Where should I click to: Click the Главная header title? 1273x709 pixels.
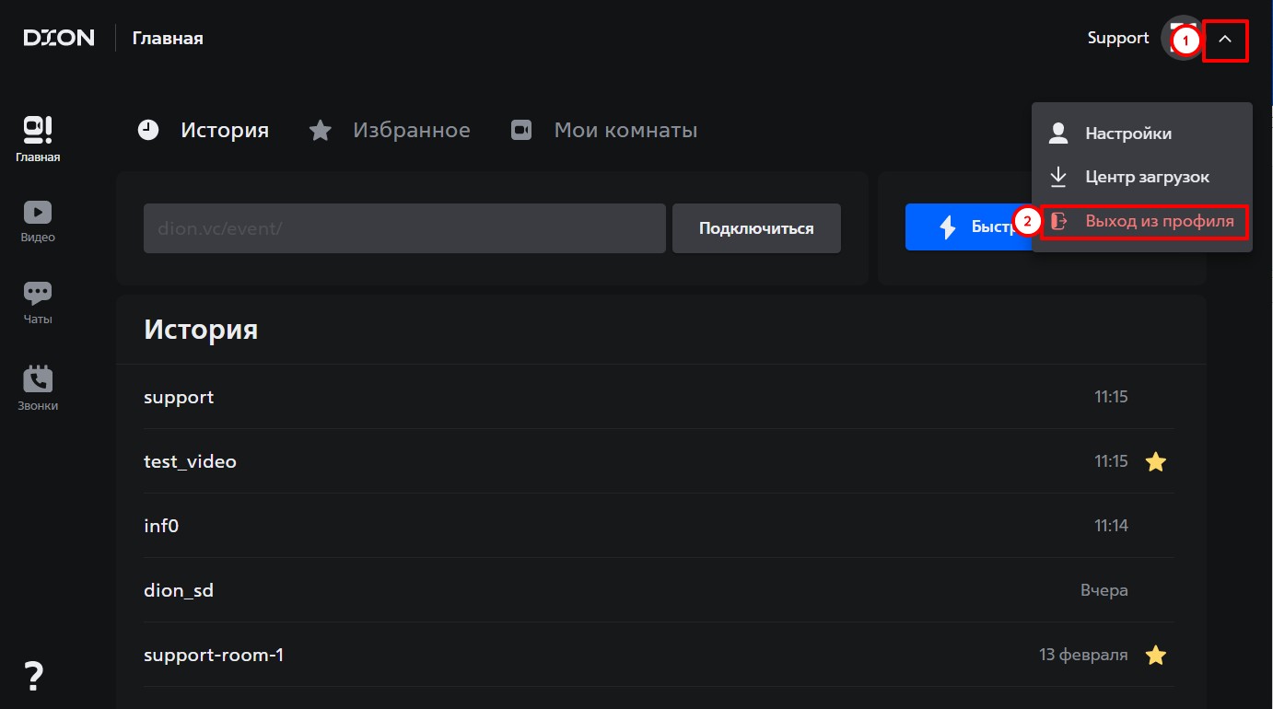point(168,39)
